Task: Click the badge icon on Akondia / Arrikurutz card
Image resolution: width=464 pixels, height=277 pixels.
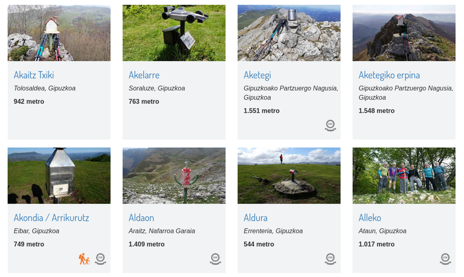Action: click(100, 259)
